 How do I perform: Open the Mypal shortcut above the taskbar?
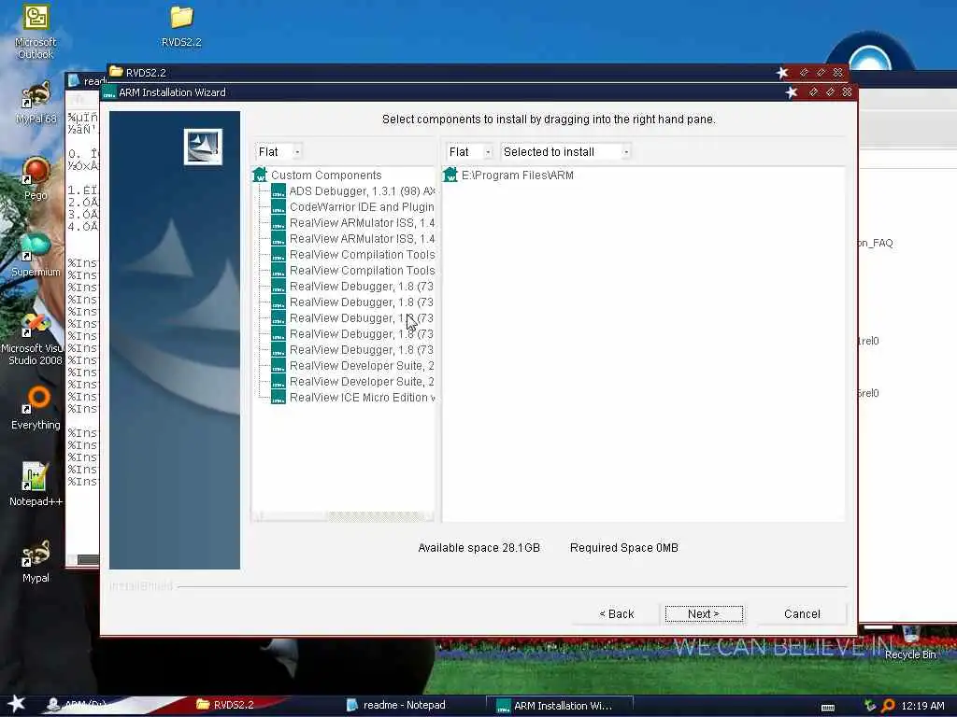36,561
